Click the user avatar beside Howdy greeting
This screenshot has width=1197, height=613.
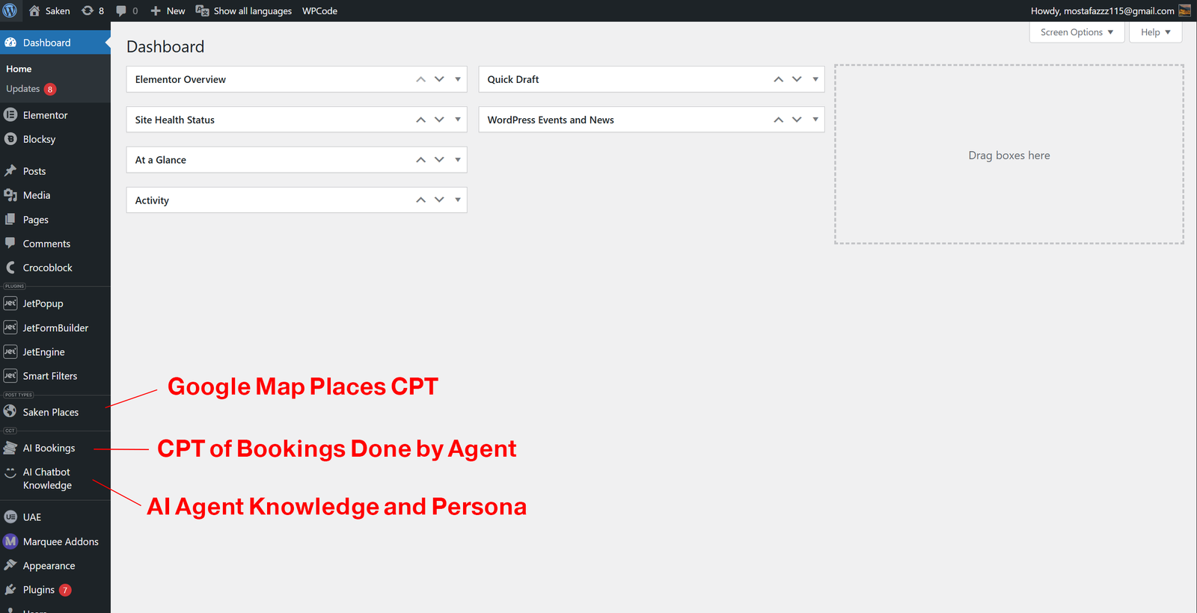click(1184, 10)
